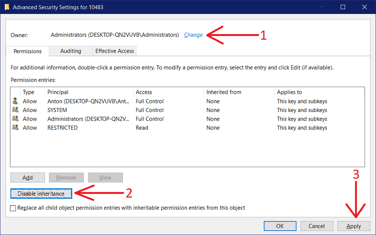Sort by Applies to column header

pos(319,92)
